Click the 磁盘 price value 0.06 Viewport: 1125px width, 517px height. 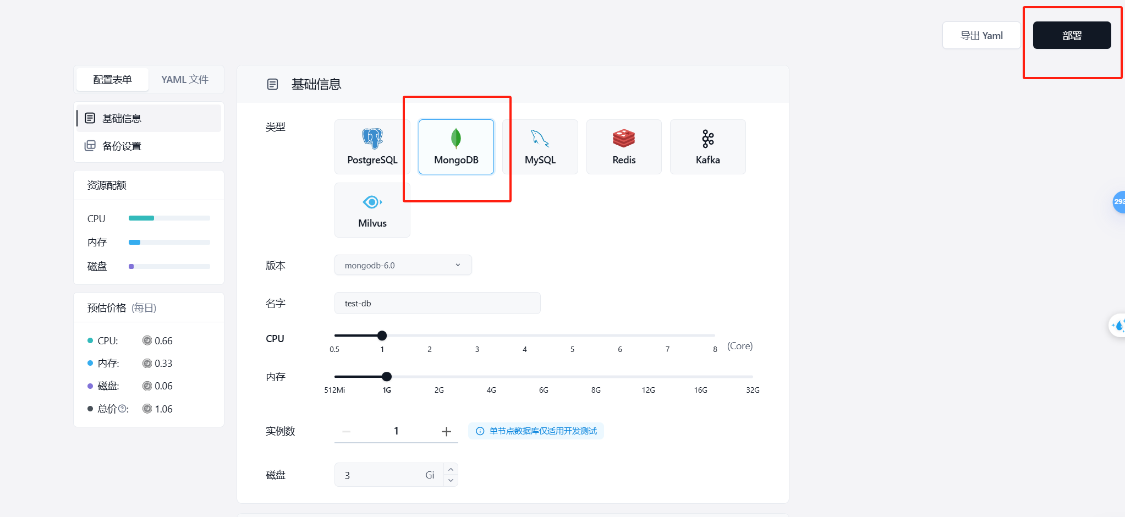(163, 386)
